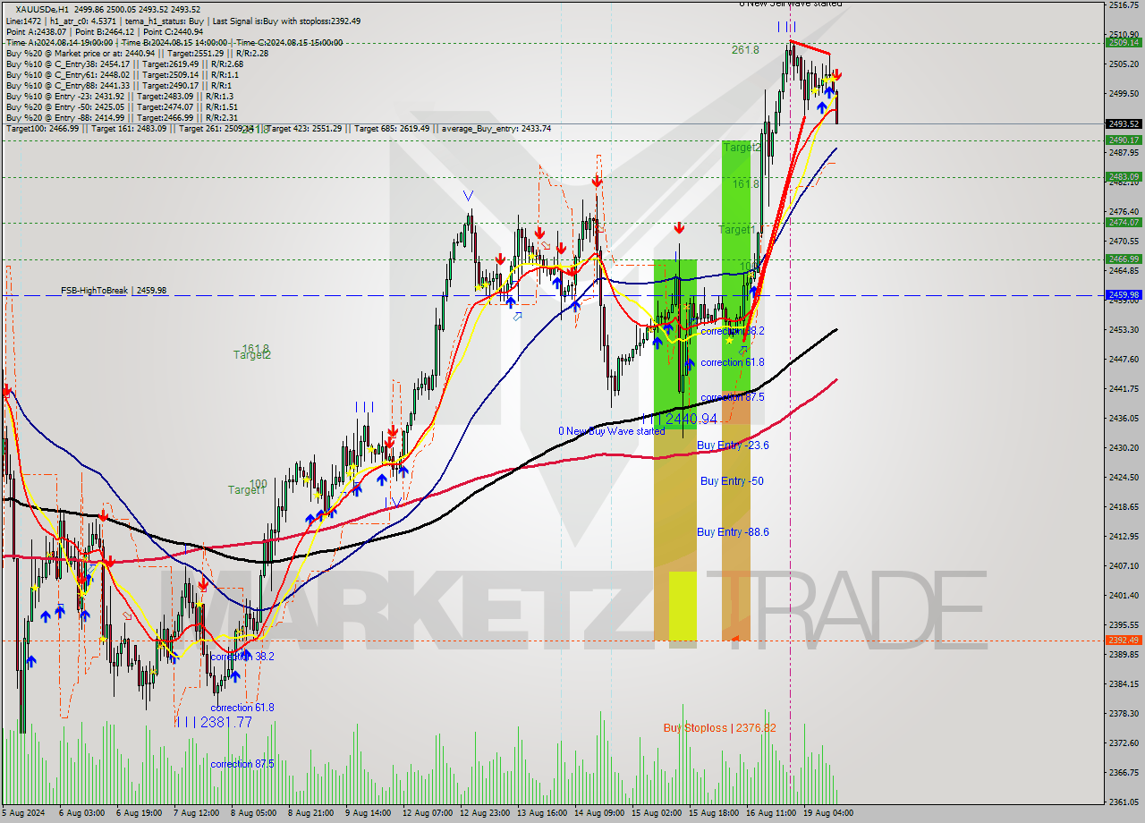Click the 2505.20 price scale value
The width and height of the screenshot is (1145, 823).
1124,64
